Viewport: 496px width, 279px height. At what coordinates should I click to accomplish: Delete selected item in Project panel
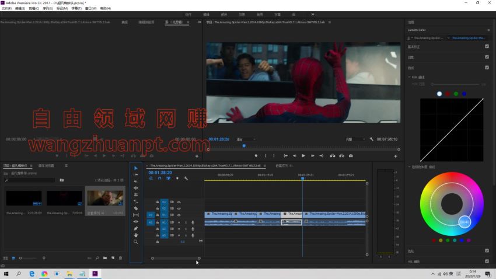121,258
